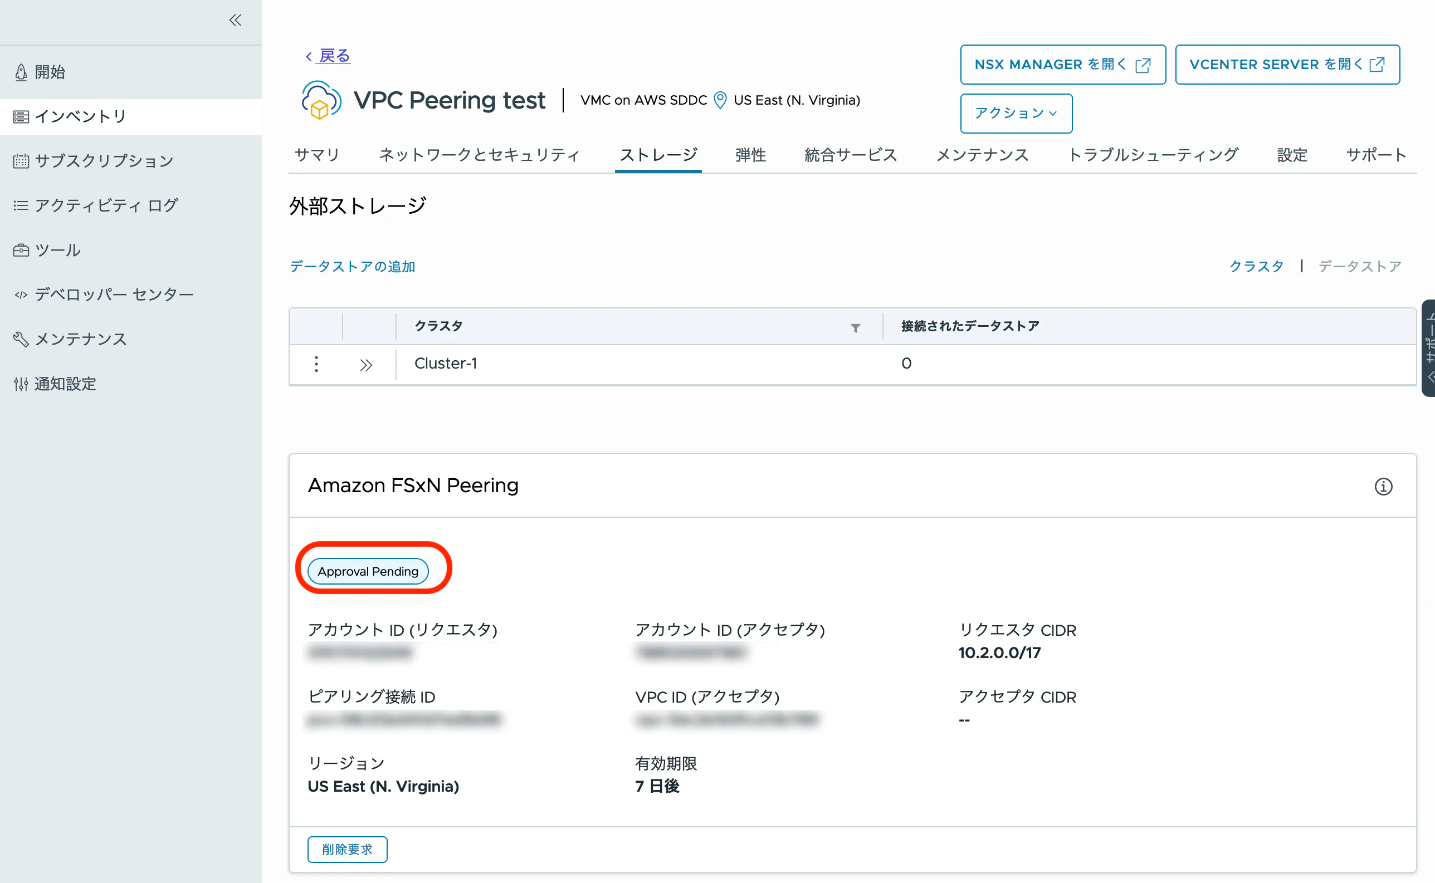Click the VPC Peering test SDDC cloud icon

320,100
